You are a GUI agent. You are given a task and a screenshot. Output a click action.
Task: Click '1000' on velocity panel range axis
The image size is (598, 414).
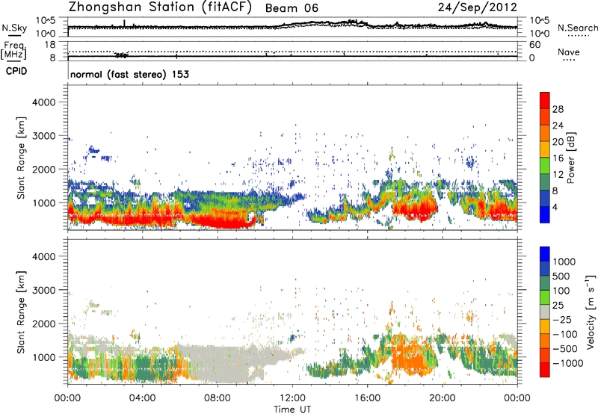point(44,357)
